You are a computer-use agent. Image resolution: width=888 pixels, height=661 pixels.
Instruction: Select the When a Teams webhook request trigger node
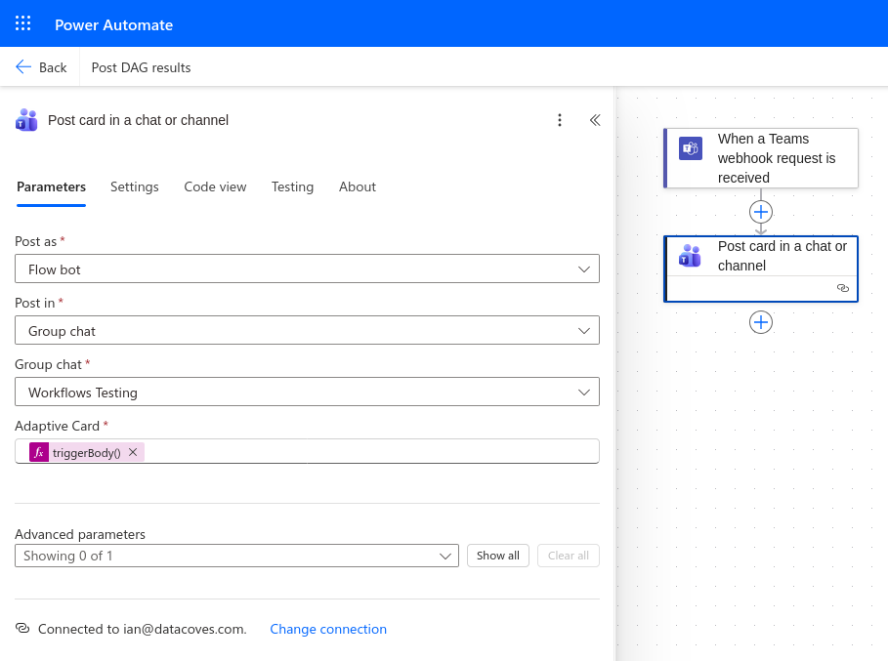pos(761,158)
